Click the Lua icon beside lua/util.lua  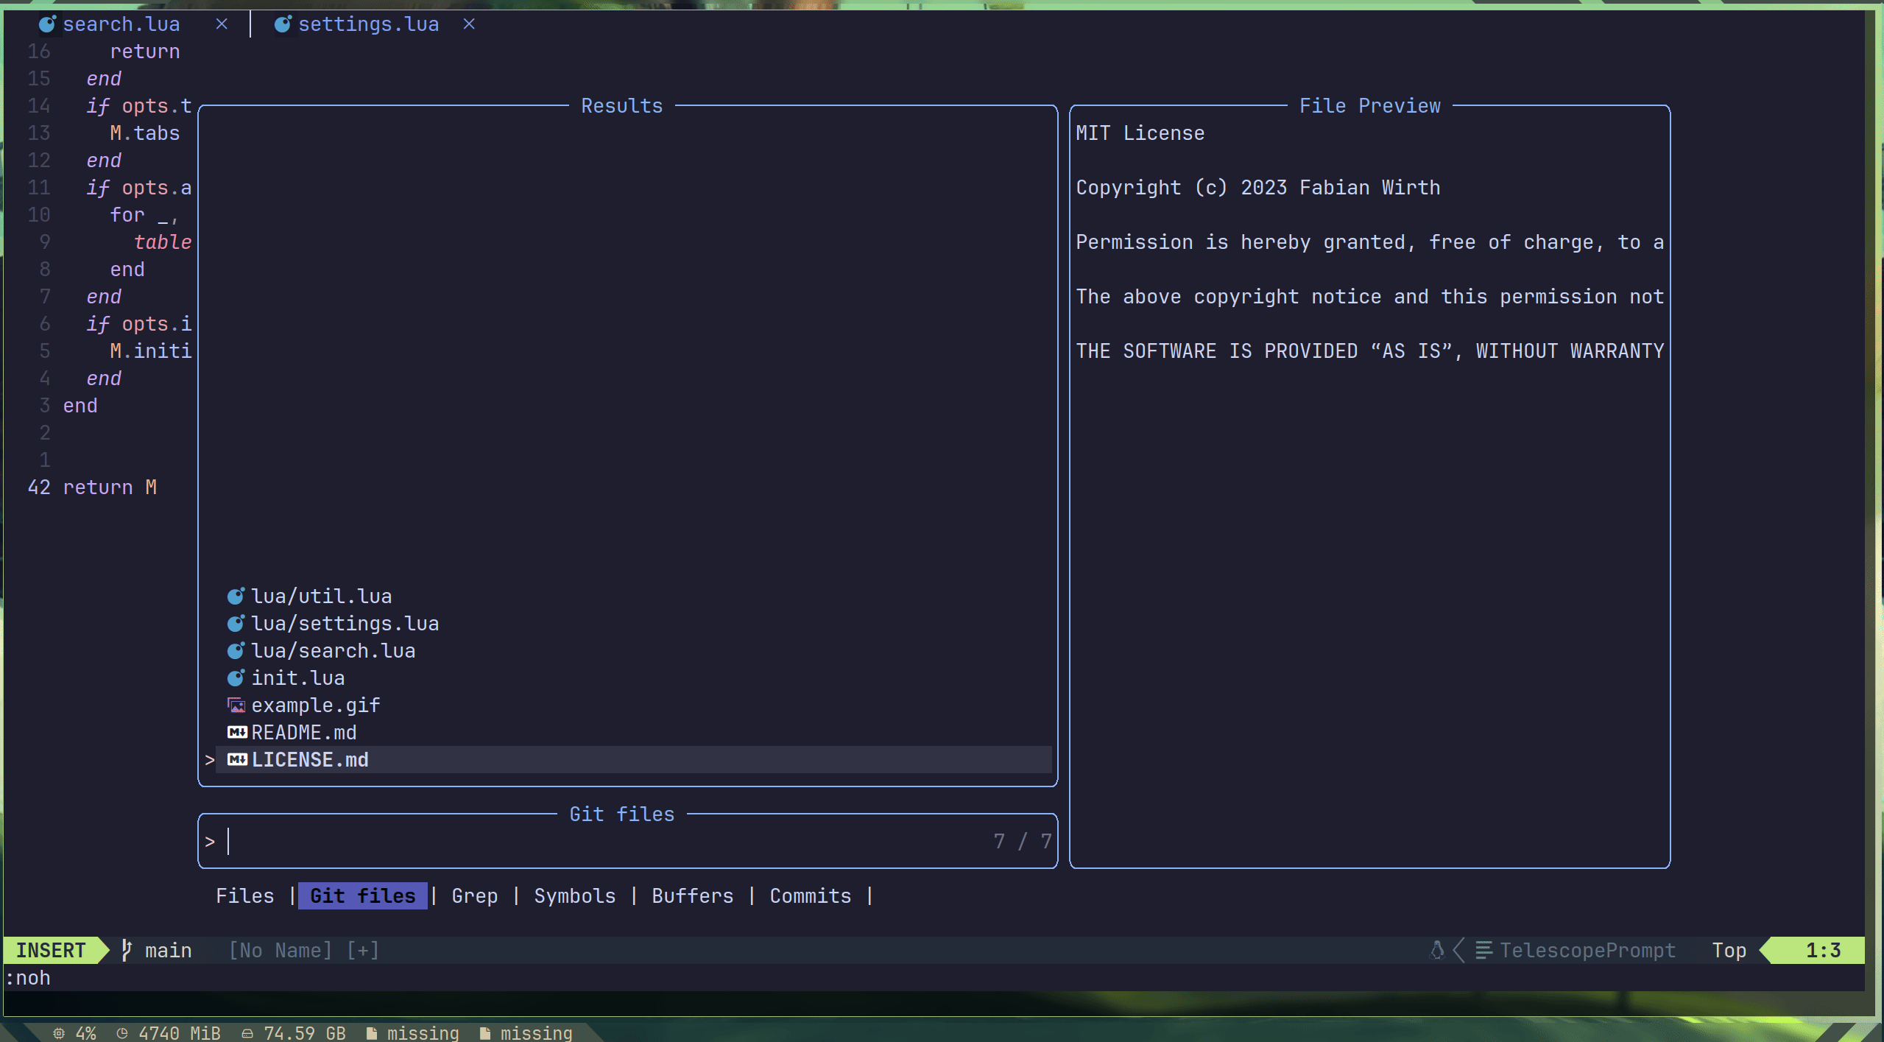[236, 596]
